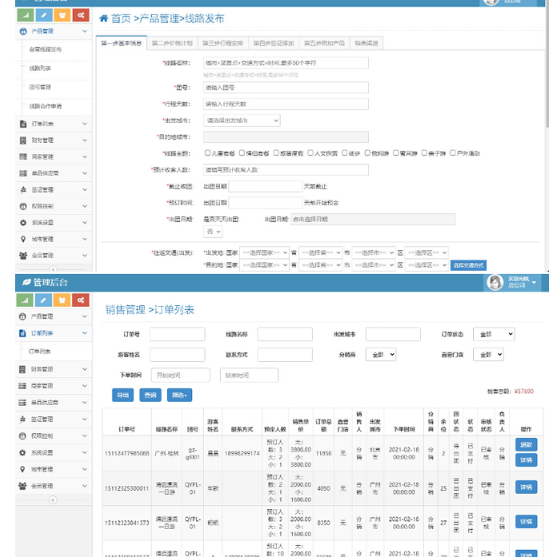Check the 儿童套餐 theme checkbox

[x=208, y=153]
